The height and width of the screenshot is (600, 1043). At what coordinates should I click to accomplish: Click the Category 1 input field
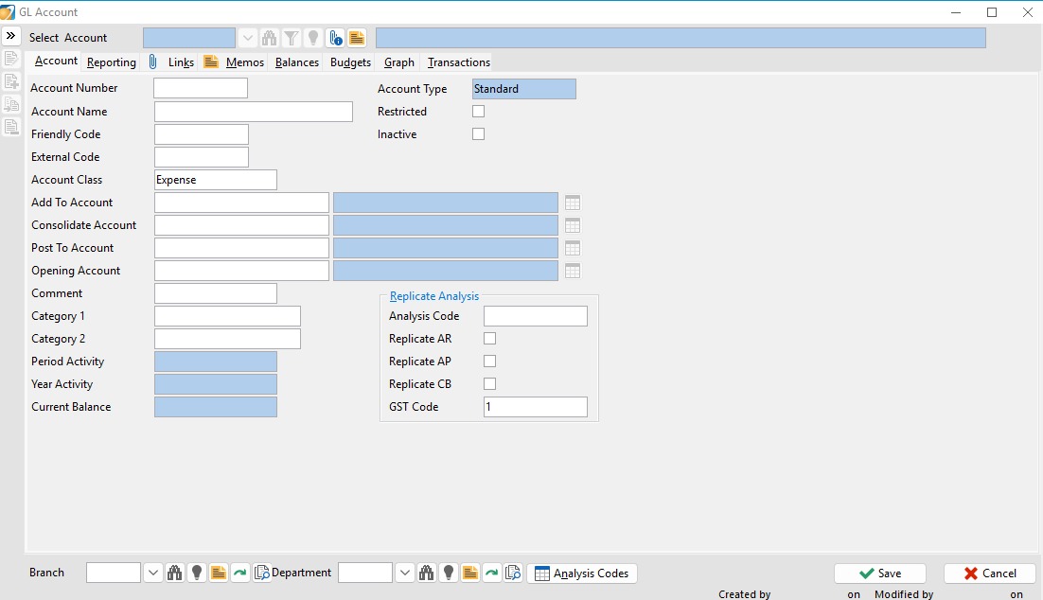pos(227,316)
